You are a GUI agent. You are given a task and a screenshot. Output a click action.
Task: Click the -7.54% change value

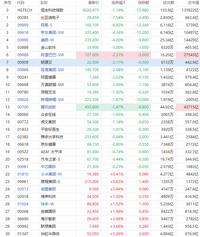pos(117,18)
